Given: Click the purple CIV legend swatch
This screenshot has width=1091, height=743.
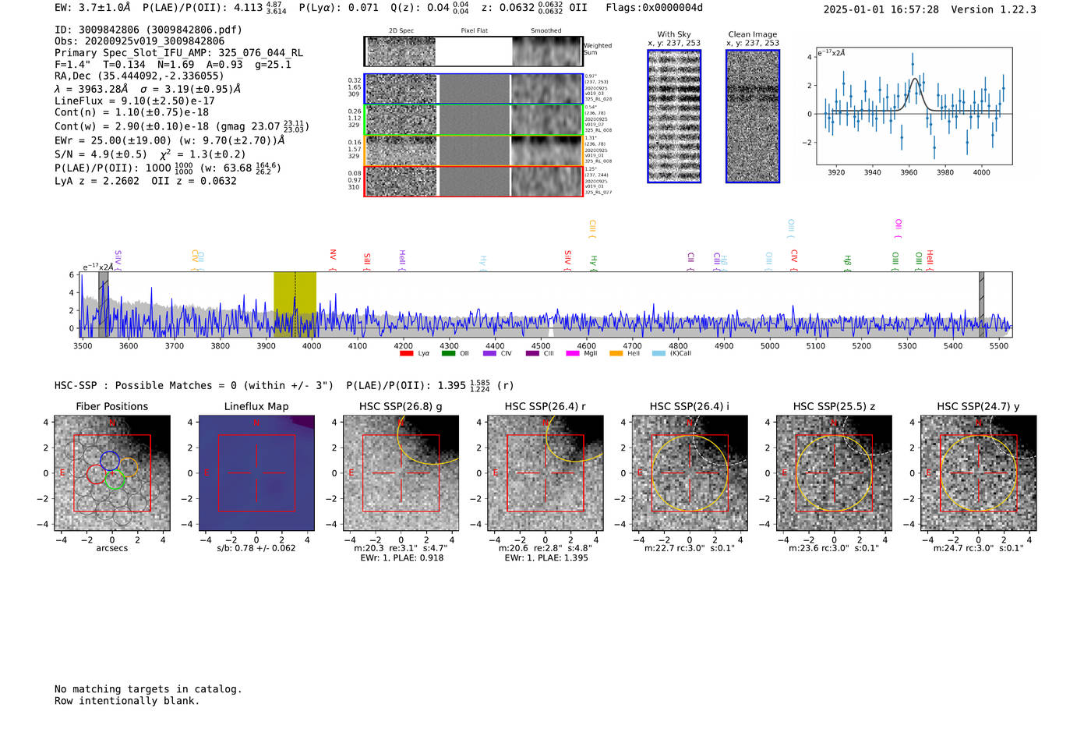Looking at the screenshot, I should pyautogui.click(x=489, y=354).
